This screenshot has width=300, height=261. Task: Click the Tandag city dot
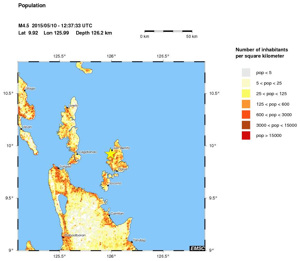[x=132, y=242]
